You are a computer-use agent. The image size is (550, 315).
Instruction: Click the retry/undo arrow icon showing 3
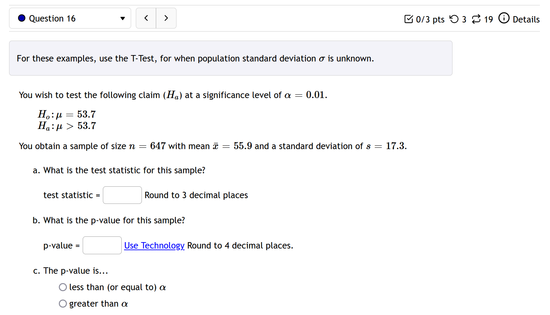(454, 19)
